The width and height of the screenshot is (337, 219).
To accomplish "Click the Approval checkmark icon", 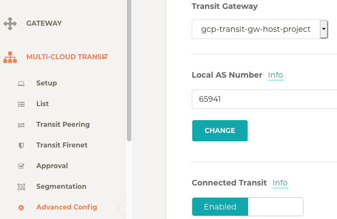I will 21,166.
